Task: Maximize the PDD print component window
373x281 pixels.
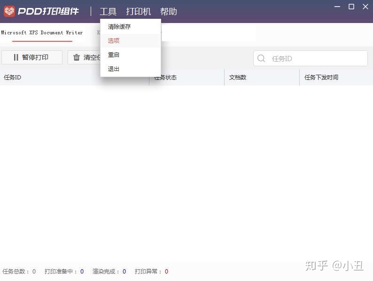Action: (351, 7)
